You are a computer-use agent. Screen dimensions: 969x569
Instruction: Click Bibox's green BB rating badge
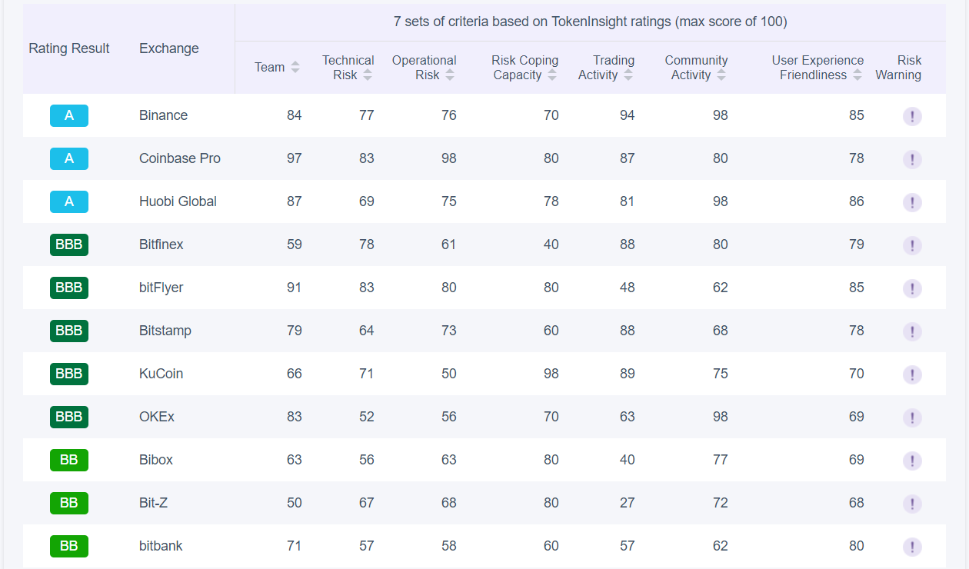[x=69, y=460]
